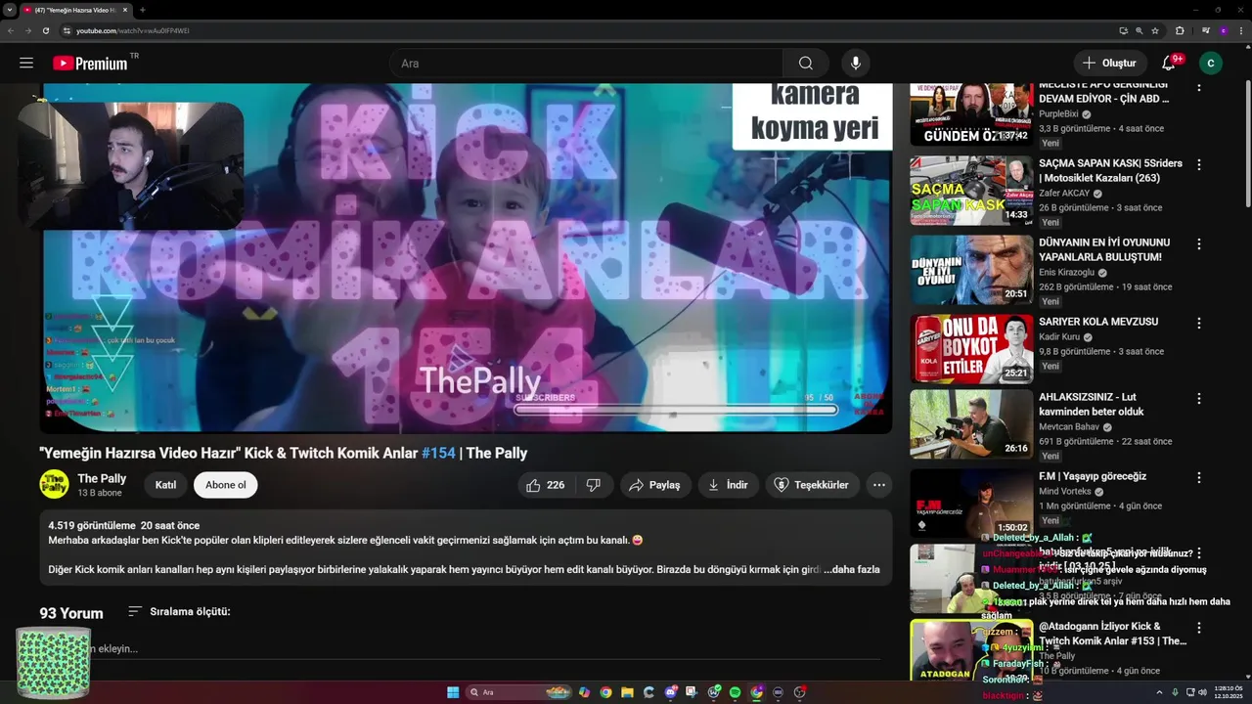This screenshot has width=1252, height=704.
Task: Click the 93 Yorum comments heading
Action: pos(71,613)
